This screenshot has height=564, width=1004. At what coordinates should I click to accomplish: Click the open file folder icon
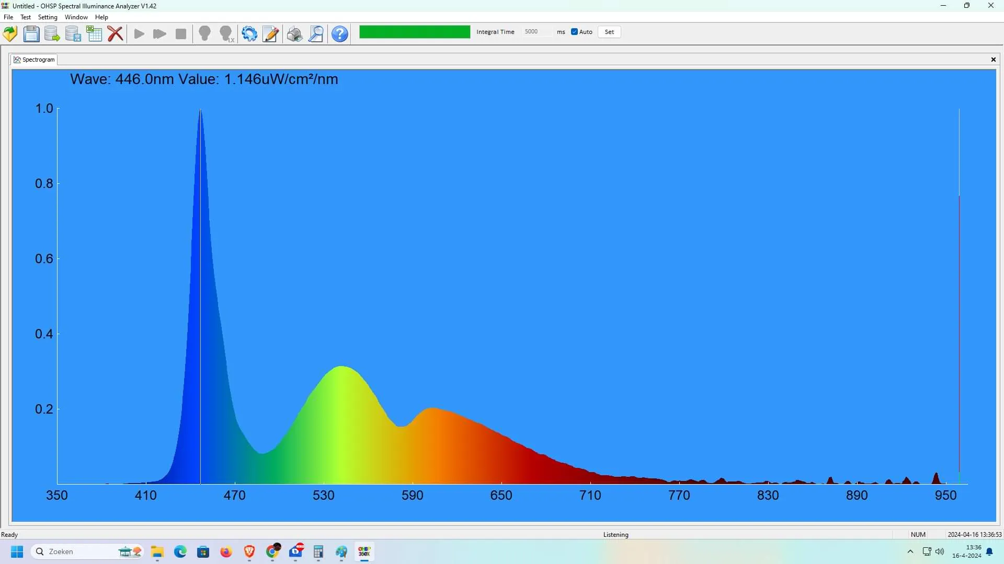click(10, 34)
